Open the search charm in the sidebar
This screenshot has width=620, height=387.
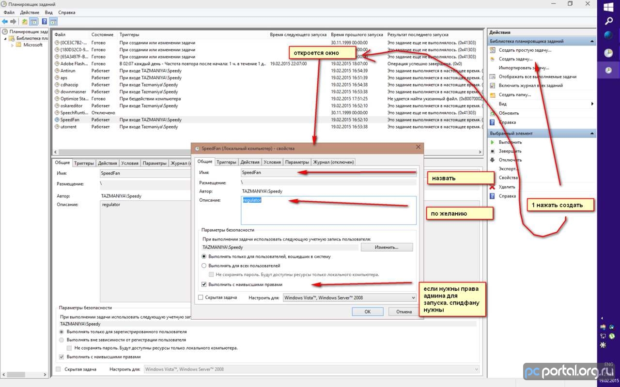(x=608, y=21)
